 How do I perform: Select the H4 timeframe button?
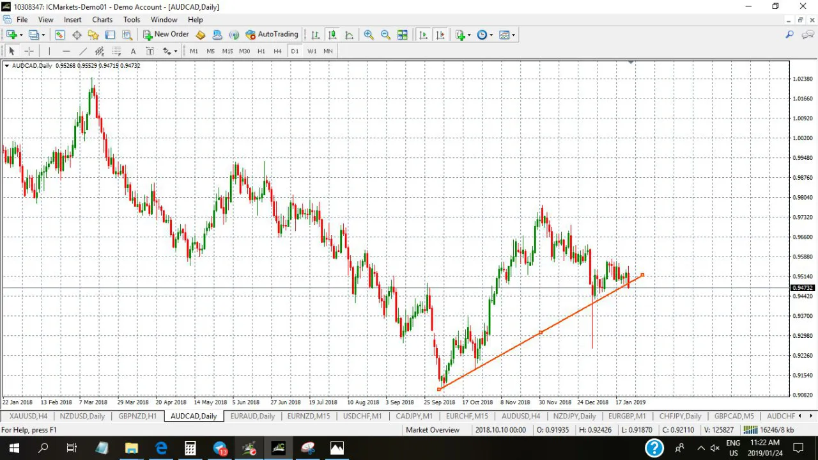coord(277,51)
